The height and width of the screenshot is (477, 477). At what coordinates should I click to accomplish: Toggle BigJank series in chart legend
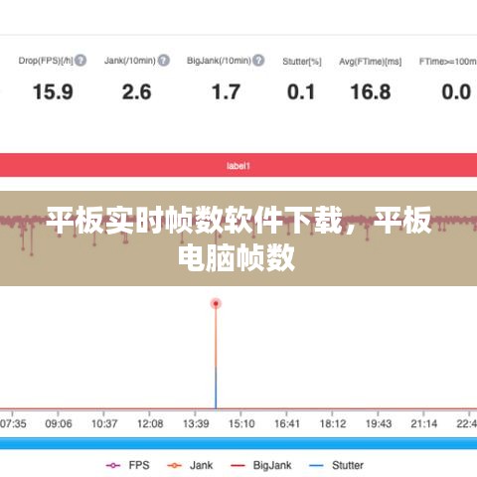click(x=261, y=465)
